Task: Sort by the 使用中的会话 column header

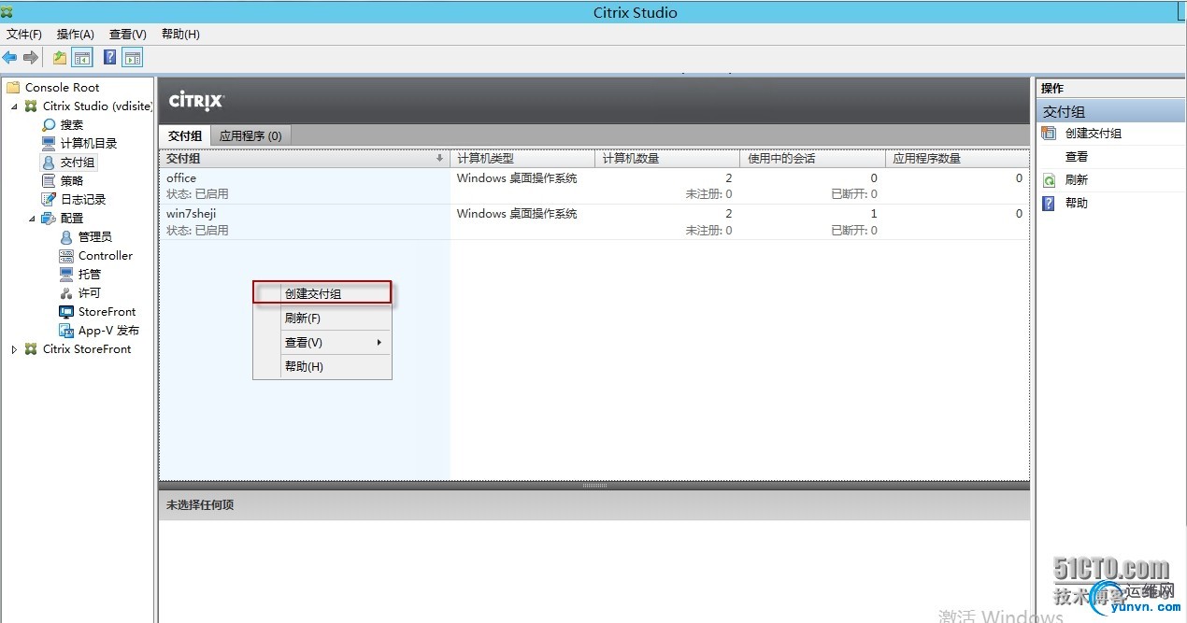Action: point(812,159)
